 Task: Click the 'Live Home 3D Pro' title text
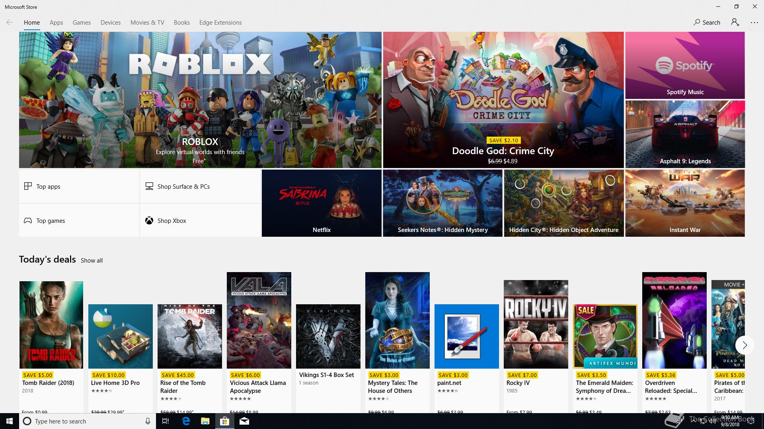(x=115, y=383)
